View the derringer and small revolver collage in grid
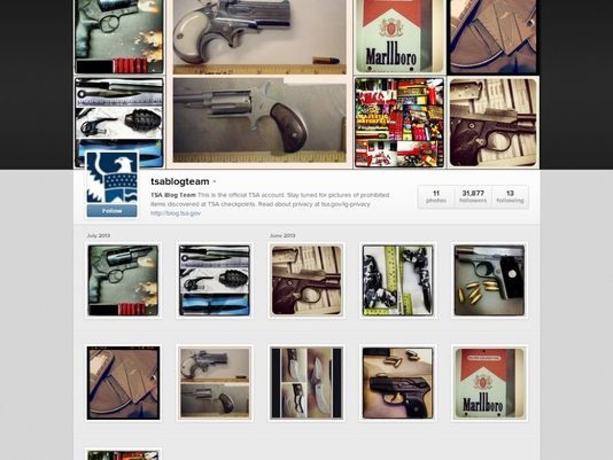This screenshot has width=613, height=460. point(215,383)
